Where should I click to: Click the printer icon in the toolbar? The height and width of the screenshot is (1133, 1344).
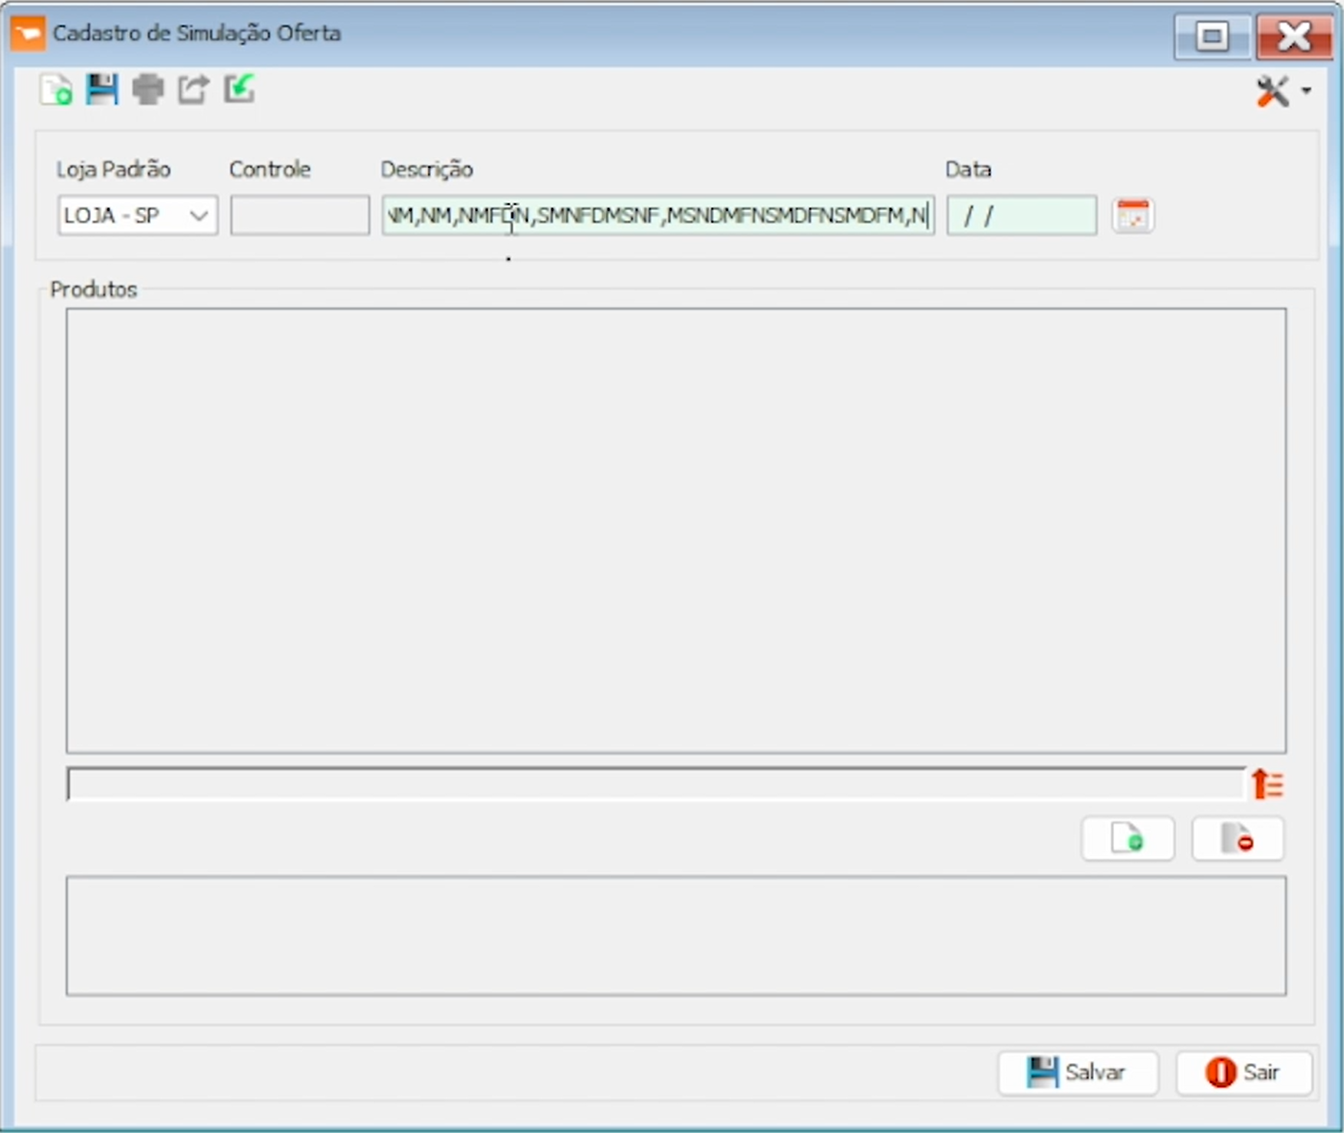coord(147,90)
